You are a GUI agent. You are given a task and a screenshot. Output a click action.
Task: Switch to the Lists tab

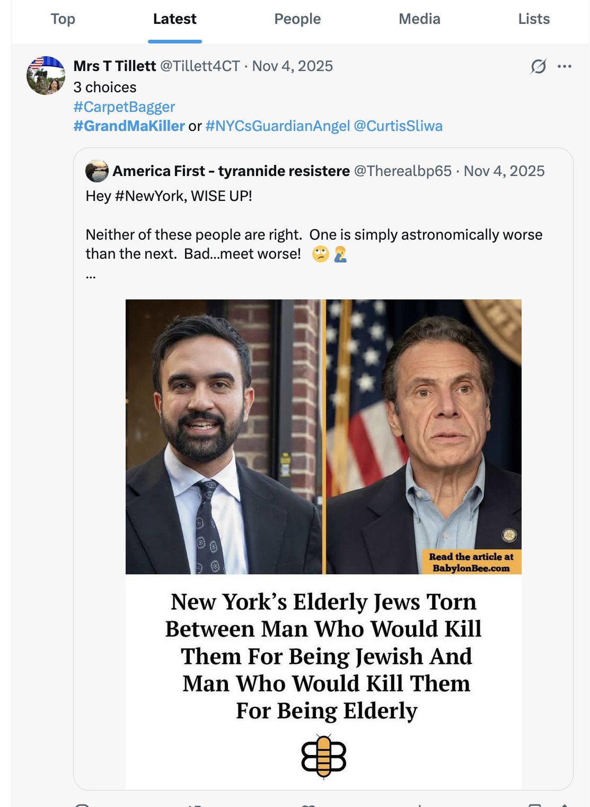[x=534, y=19]
